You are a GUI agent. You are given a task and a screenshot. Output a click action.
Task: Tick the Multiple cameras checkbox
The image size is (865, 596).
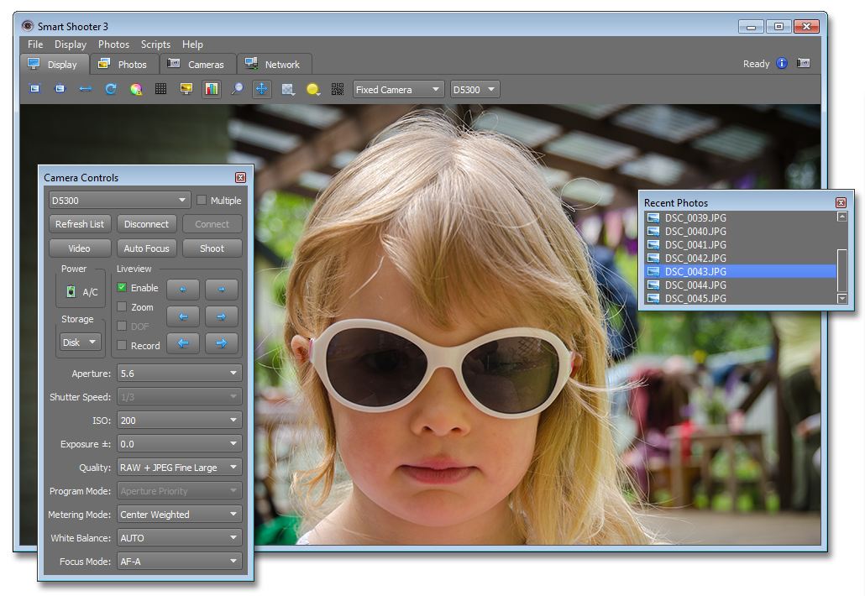tap(202, 201)
